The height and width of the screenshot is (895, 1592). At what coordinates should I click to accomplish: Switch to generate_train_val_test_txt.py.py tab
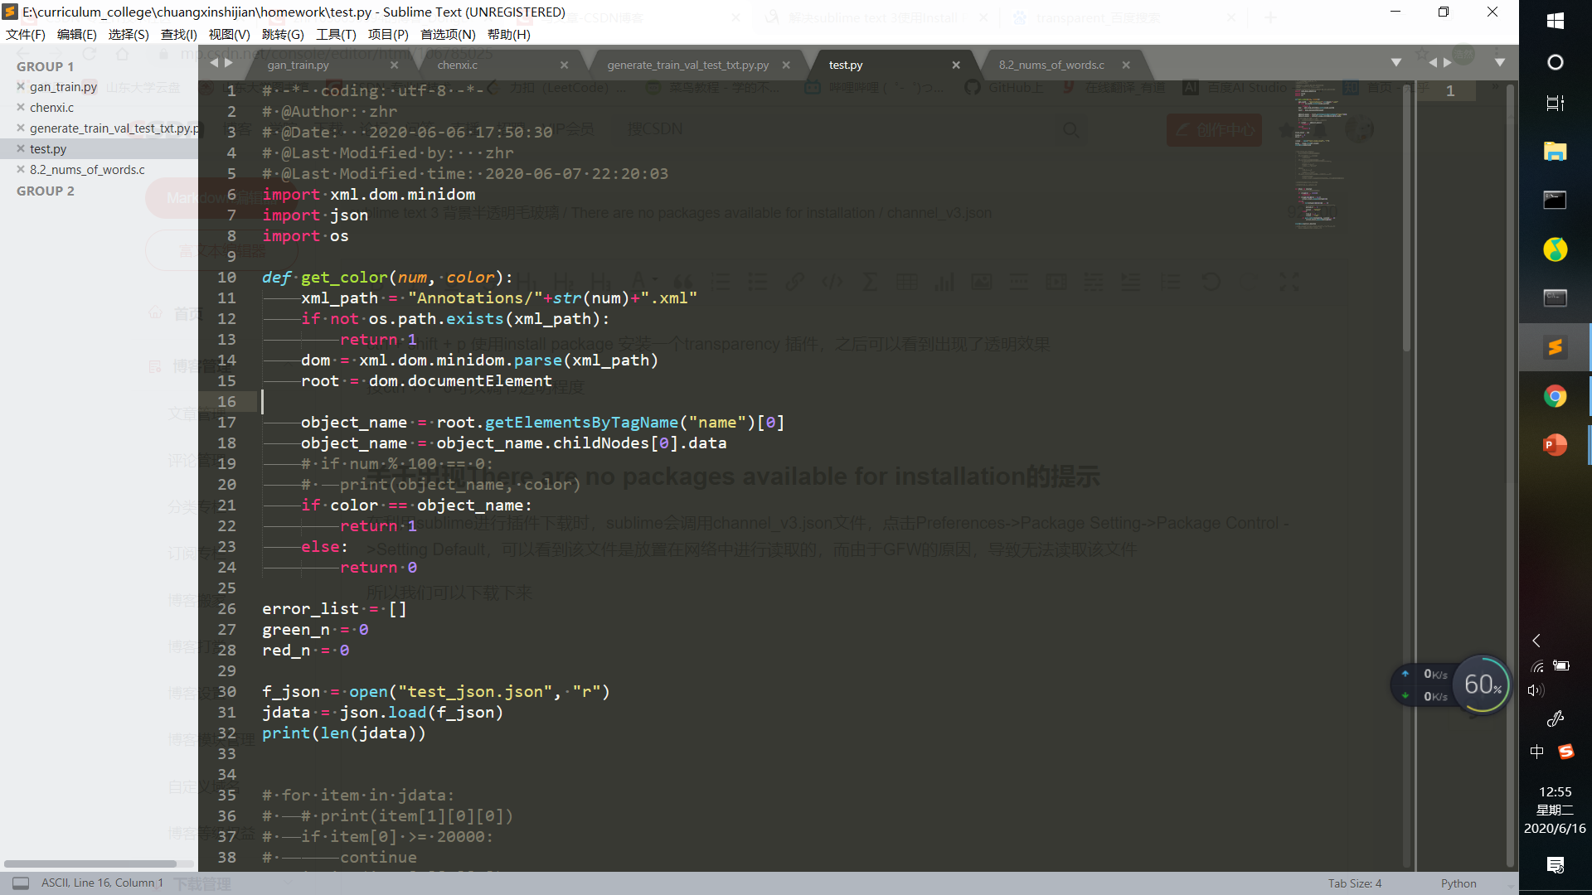tap(687, 65)
